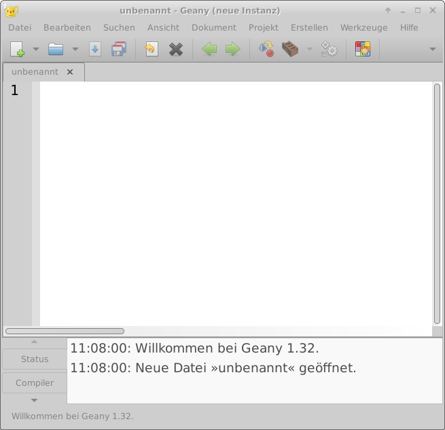Open the Bearbeiten menu
445x430 pixels.
click(67, 28)
